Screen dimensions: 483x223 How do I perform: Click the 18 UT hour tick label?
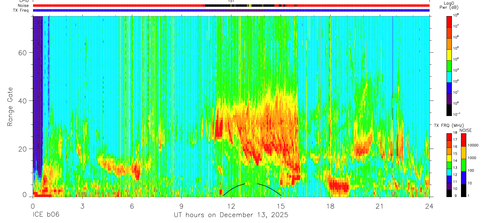[330, 206]
